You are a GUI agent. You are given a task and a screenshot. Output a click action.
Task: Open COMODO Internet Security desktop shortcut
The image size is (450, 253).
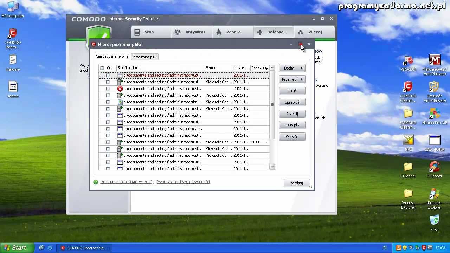13,39
